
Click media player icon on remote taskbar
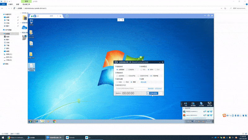tap(48, 121)
